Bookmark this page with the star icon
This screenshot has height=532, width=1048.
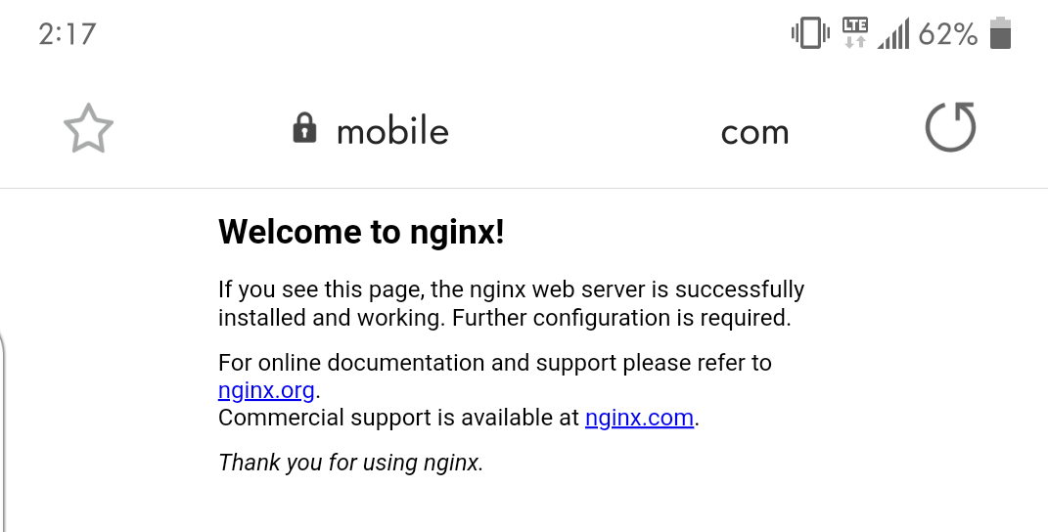coord(88,128)
